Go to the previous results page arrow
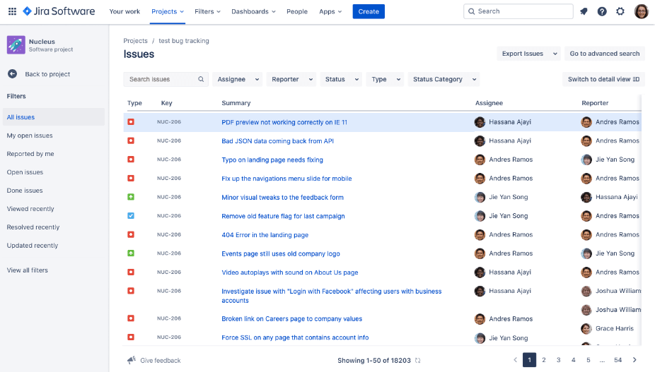Screen dimensions: 655x372 515,360
